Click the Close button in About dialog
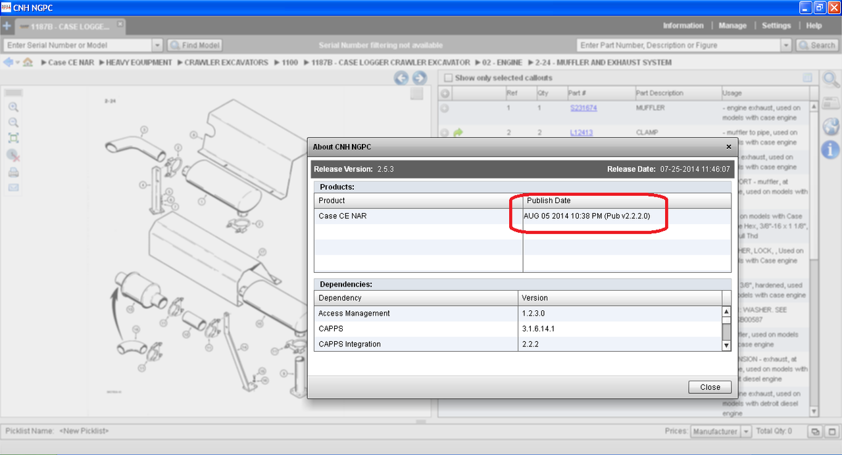The height and width of the screenshot is (455, 842). [x=710, y=387]
